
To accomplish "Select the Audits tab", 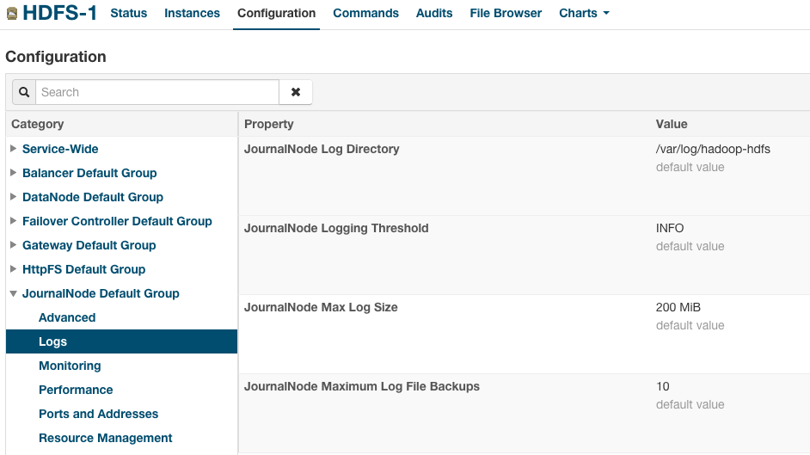I will click(434, 14).
